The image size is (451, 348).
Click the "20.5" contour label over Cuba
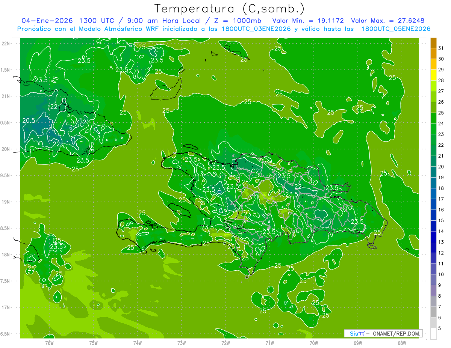29,121
